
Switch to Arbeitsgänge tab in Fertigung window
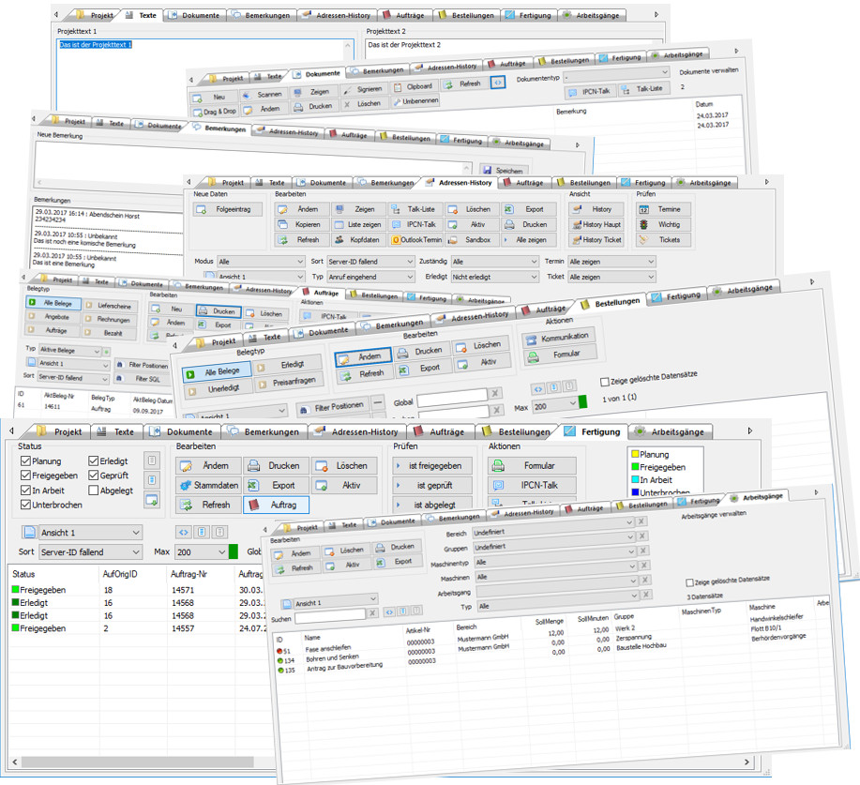671,432
